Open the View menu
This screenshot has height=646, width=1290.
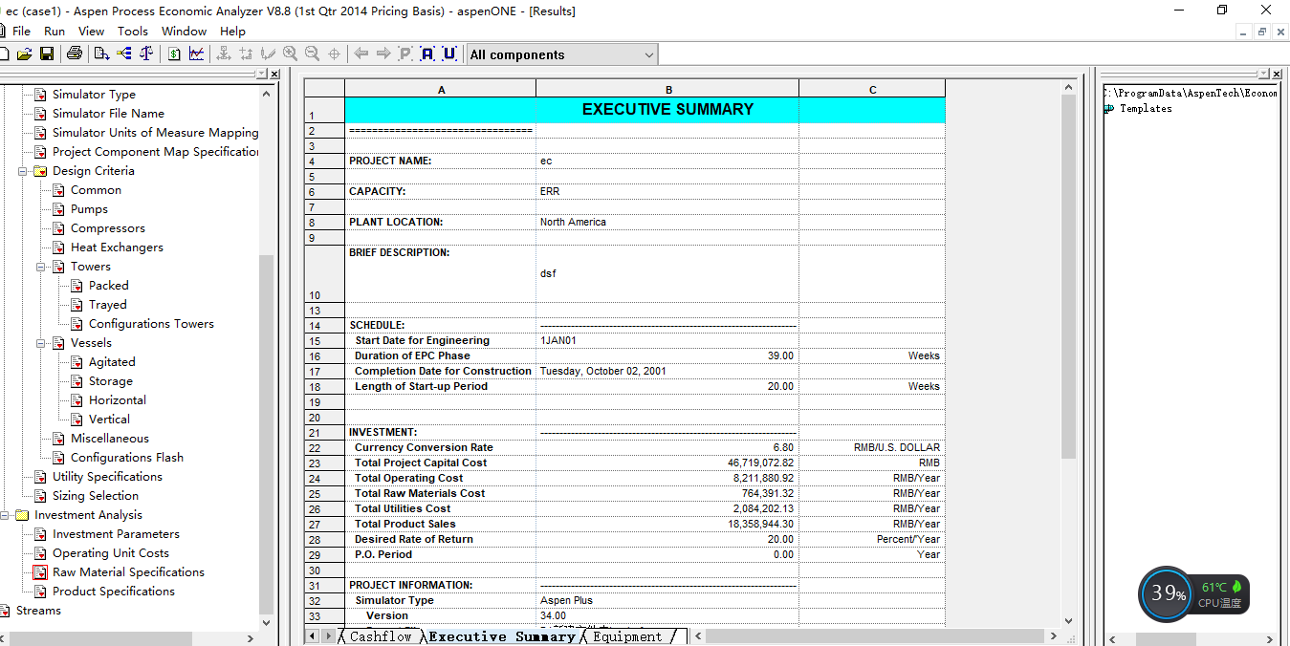click(92, 31)
